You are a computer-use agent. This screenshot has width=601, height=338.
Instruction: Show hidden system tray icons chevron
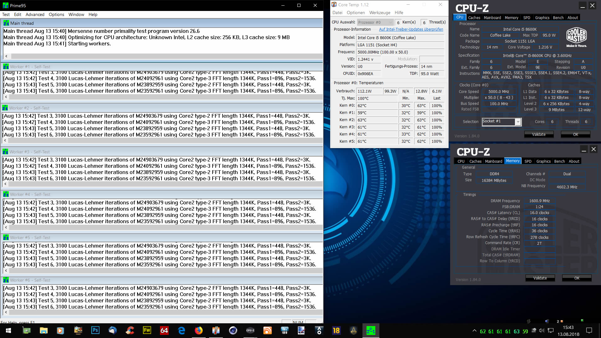[x=474, y=331]
